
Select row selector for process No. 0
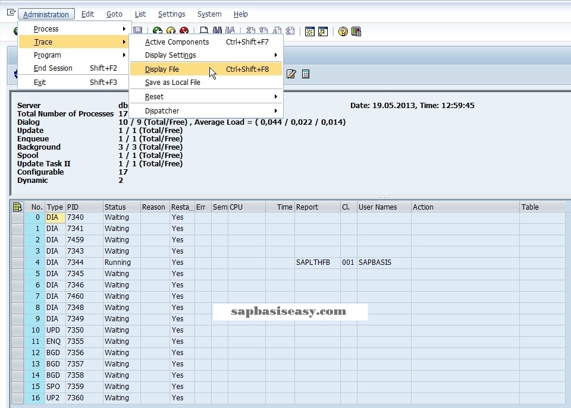click(x=17, y=217)
